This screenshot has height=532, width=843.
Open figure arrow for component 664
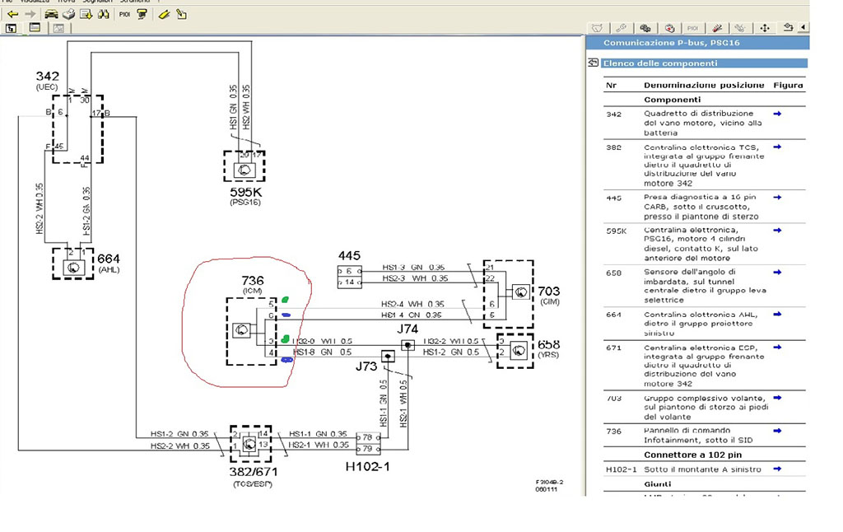[777, 314]
